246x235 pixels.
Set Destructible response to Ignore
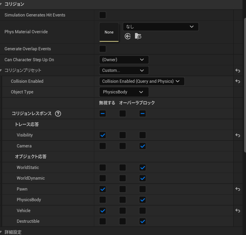pyautogui.click(x=102, y=221)
